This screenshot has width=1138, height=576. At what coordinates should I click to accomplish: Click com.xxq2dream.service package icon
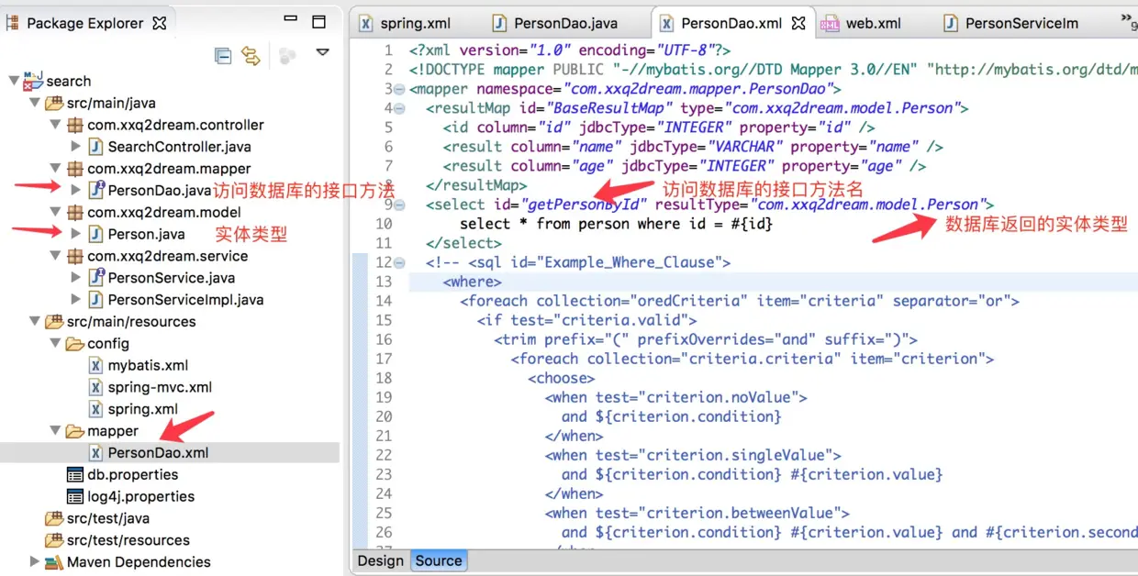click(x=75, y=256)
